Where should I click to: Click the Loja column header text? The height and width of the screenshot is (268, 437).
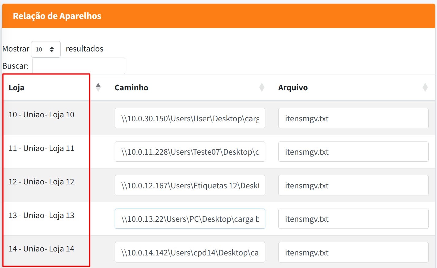coord(17,88)
